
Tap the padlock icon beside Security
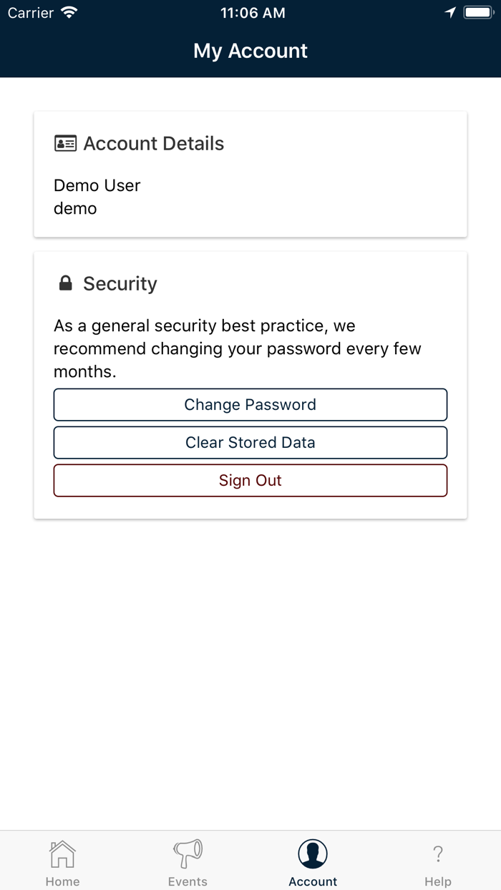[65, 283]
